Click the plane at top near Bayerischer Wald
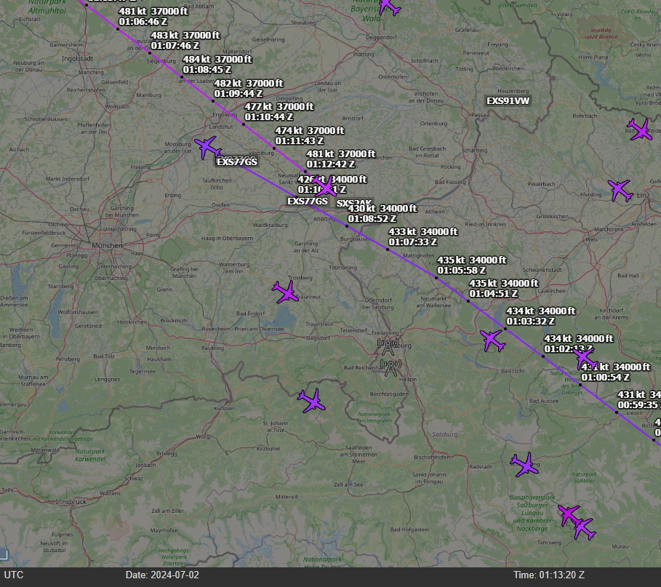The image size is (661, 587). pyautogui.click(x=389, y=7)
